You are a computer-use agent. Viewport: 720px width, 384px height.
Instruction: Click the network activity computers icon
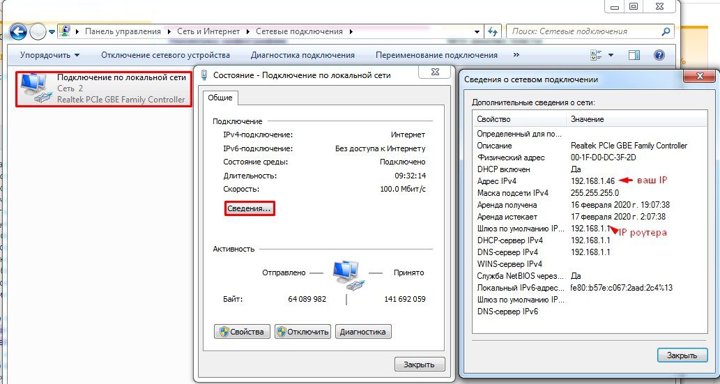(x=349, y=275)
